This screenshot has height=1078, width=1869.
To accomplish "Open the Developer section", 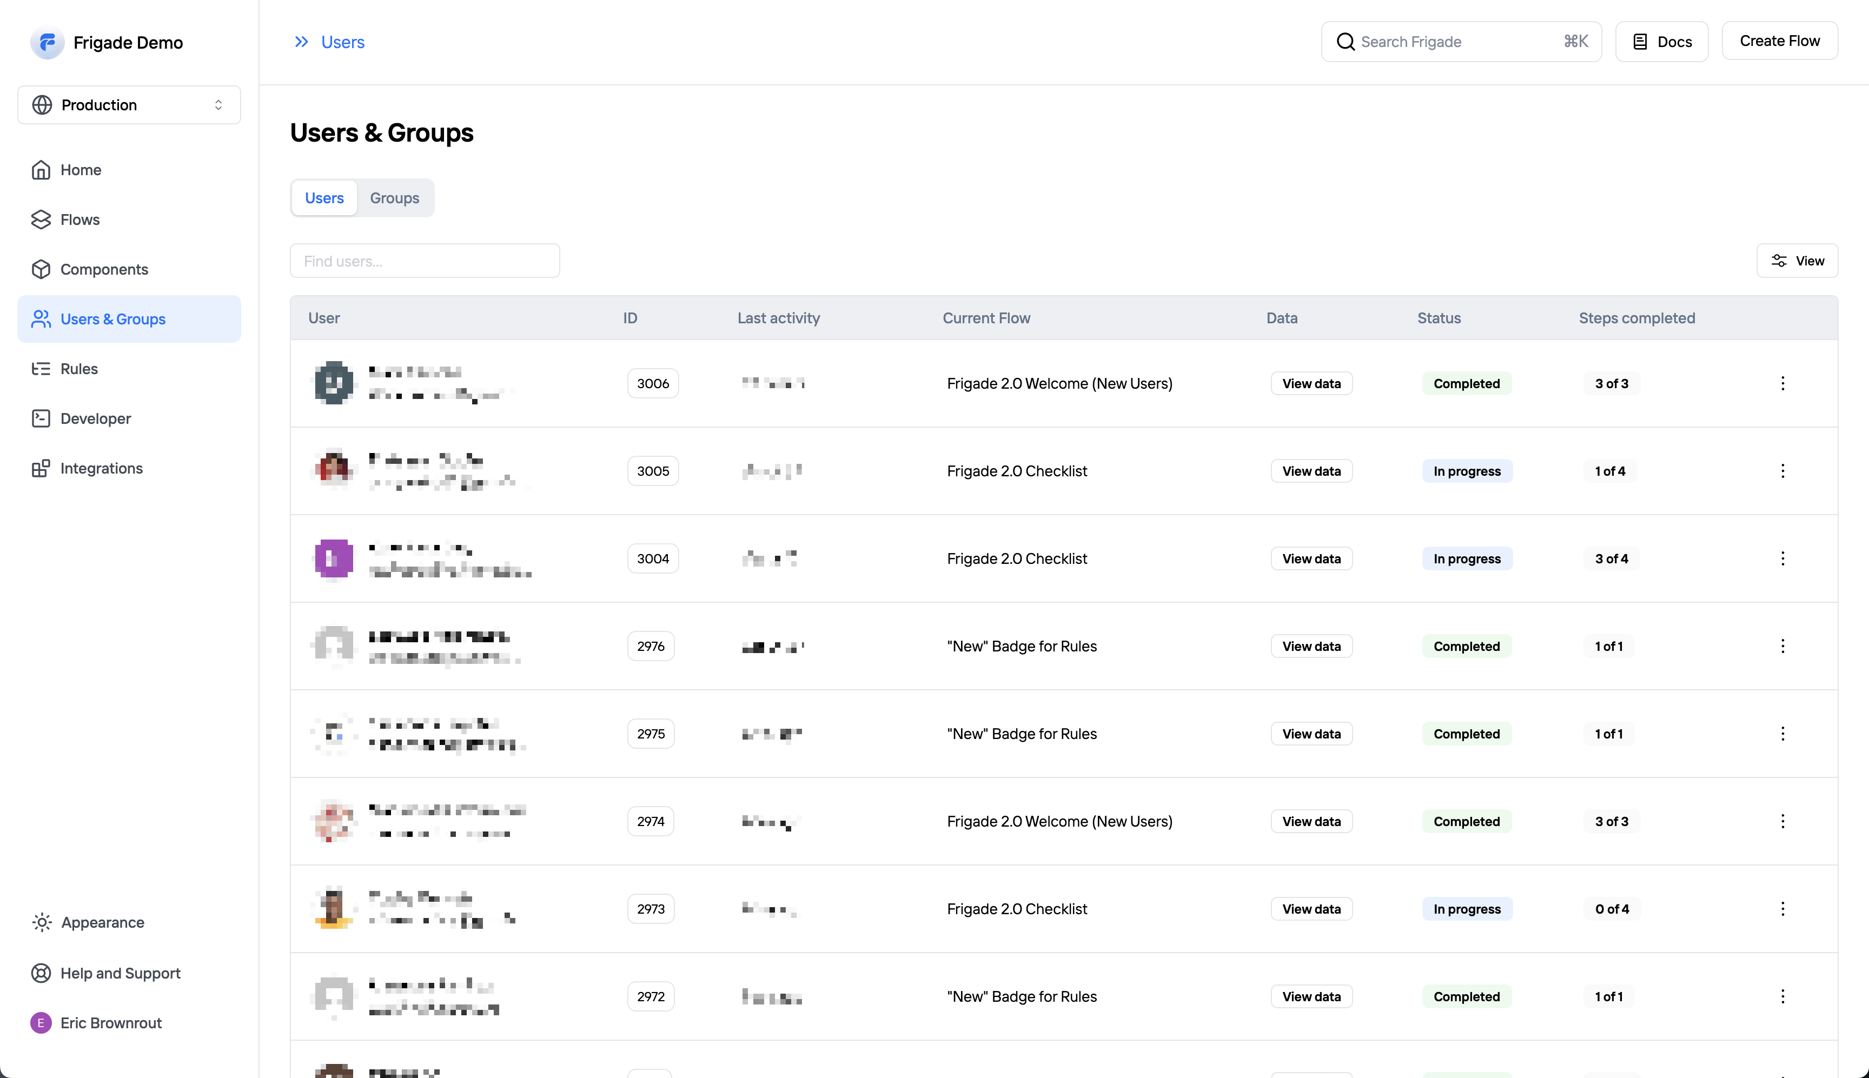I will pyautogui.click(x=96, y=418).
